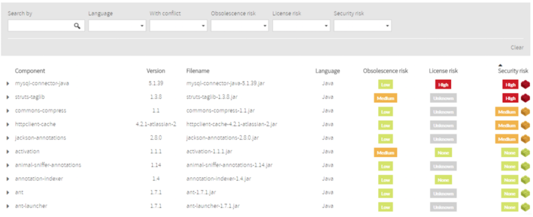The image size is (533, 217).
Task: Sort by the Version column header
Action: click(156, 71)
